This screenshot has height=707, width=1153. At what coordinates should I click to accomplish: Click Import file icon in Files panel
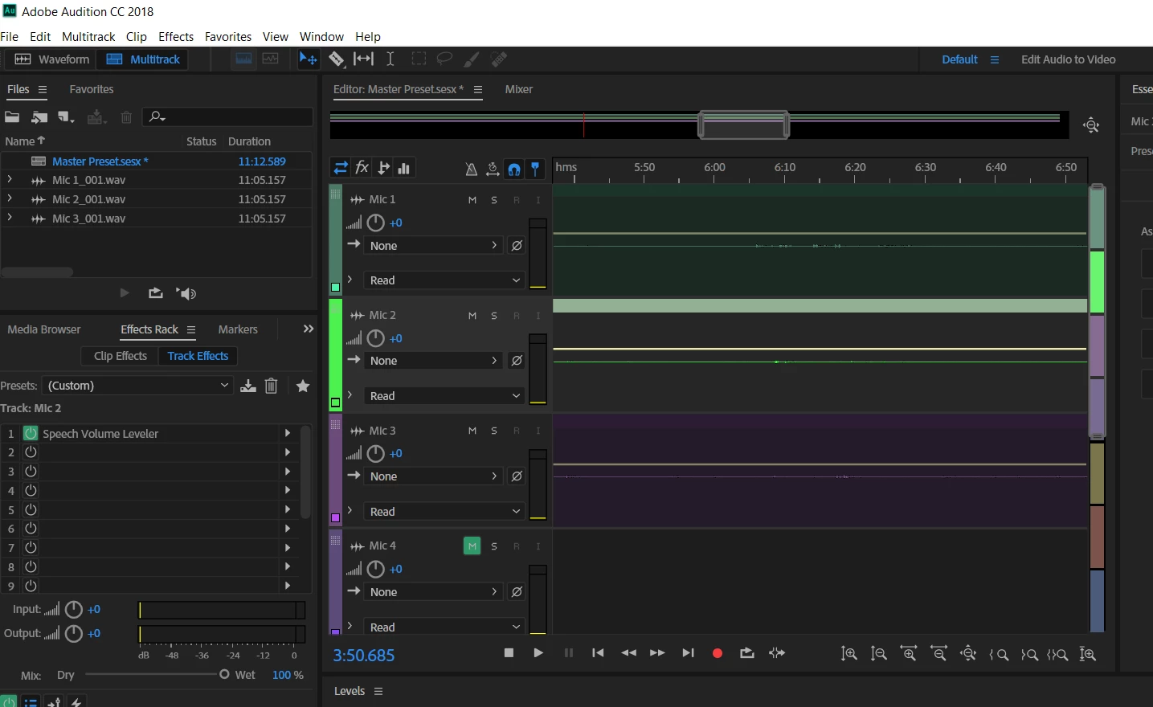point(39,117)
